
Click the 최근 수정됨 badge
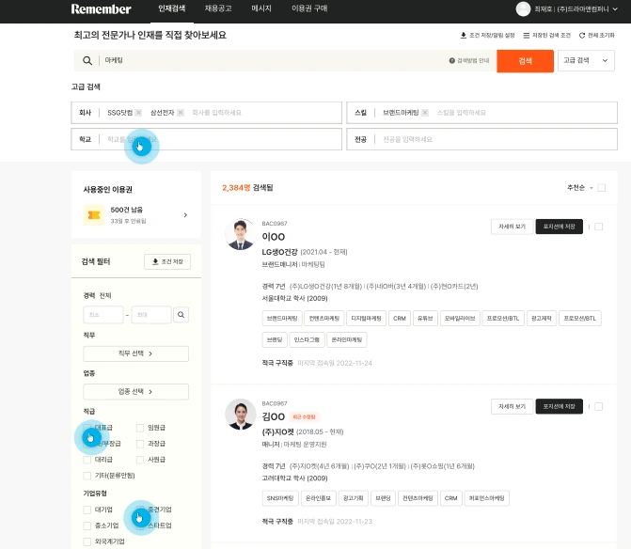tap(304, 417)
